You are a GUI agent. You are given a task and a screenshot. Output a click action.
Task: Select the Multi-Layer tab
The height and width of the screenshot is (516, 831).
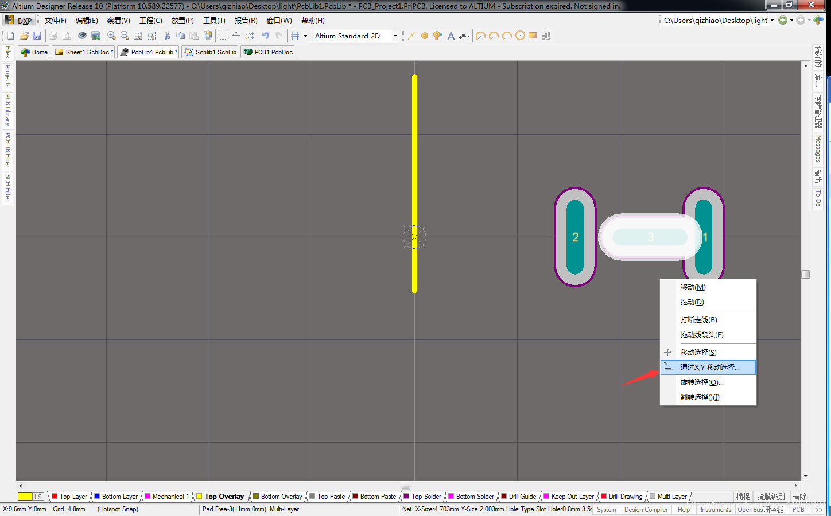tap(669, 497)
